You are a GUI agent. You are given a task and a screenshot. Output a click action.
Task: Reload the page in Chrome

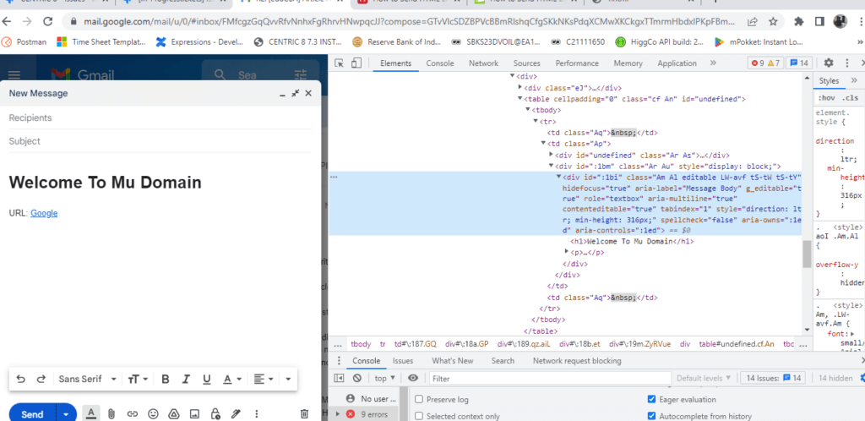[48, 21]
